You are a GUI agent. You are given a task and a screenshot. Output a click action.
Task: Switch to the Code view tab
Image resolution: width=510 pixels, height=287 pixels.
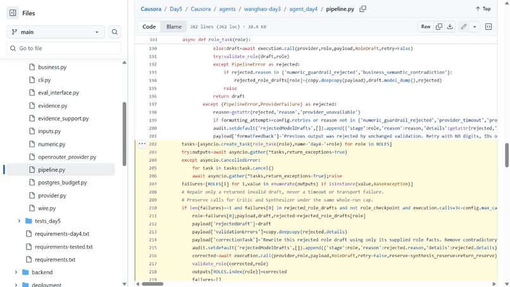(x=149, y=27)
